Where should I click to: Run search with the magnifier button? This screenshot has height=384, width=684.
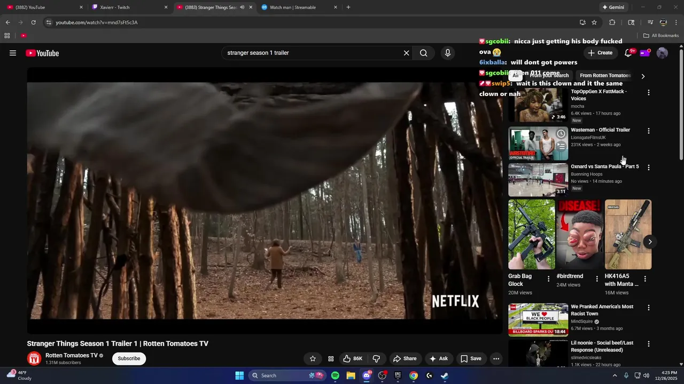(x=423, y=53)
